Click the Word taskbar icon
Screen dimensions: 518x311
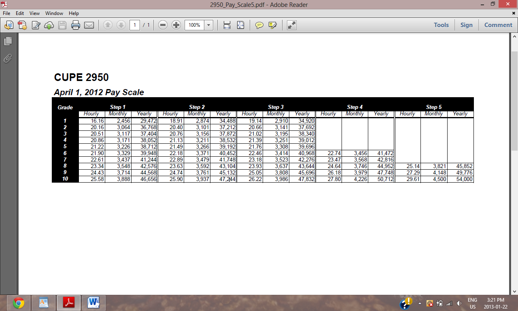[93, 303]
